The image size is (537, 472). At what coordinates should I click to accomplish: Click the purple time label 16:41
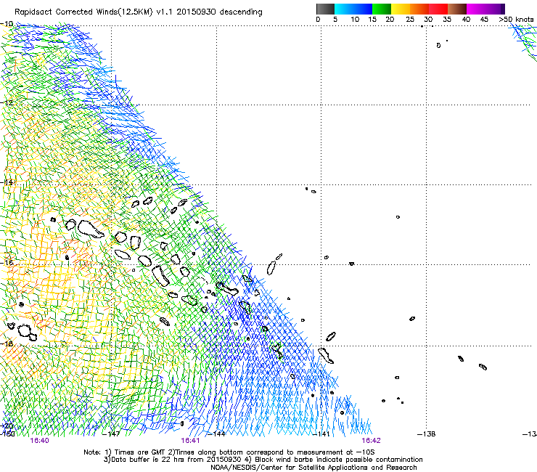pos(190,441)
